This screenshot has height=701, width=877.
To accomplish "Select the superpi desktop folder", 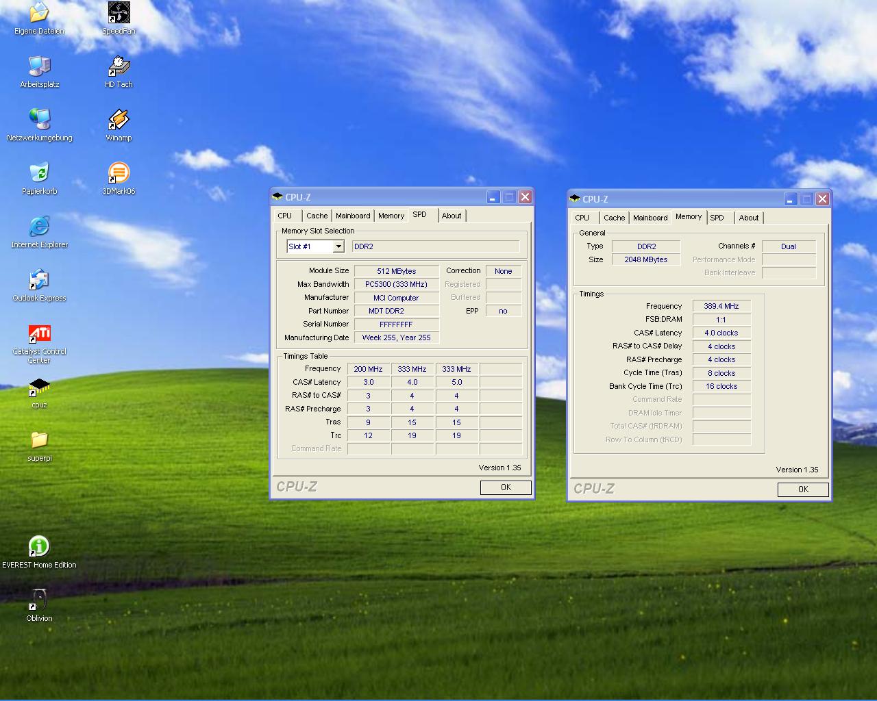I will 39,447.
